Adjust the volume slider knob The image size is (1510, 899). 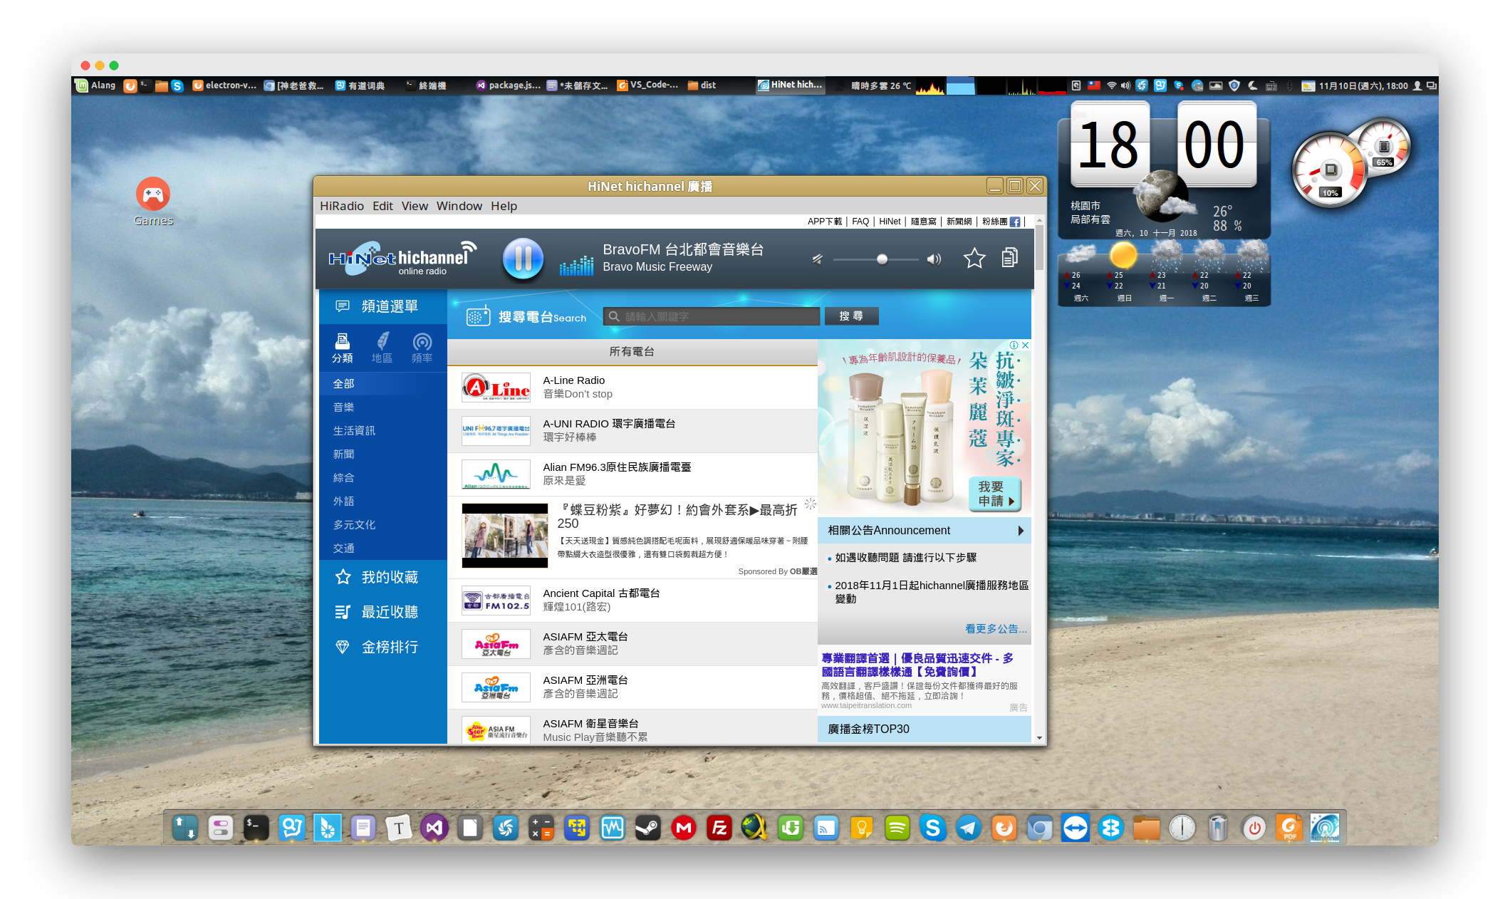pyautogui.click(x=882, y=259)
